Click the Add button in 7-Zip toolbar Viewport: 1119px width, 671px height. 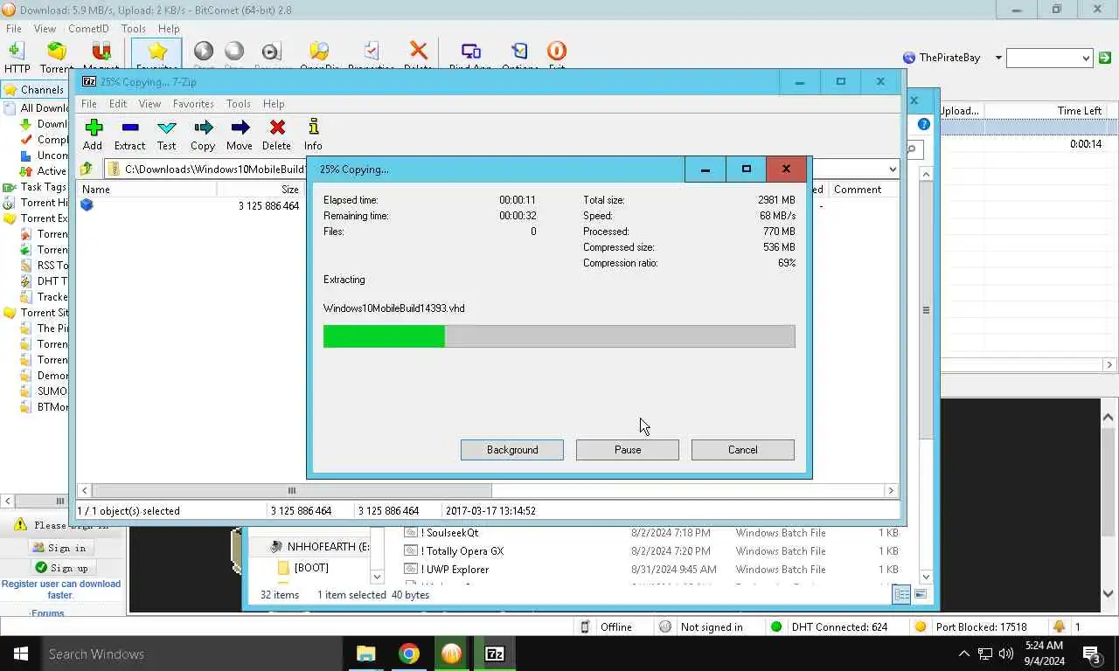click(x=93, y=128)
